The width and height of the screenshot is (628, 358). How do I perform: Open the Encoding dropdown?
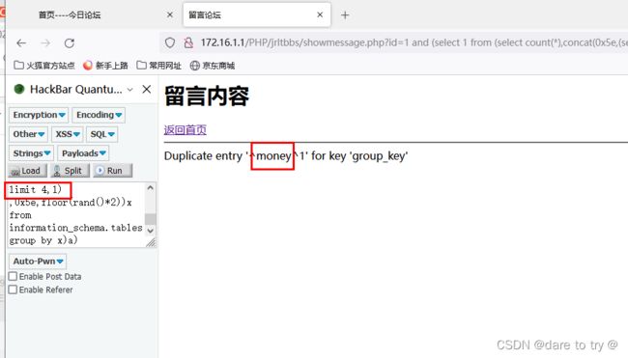pyautogui.click(x=99, y=115)
